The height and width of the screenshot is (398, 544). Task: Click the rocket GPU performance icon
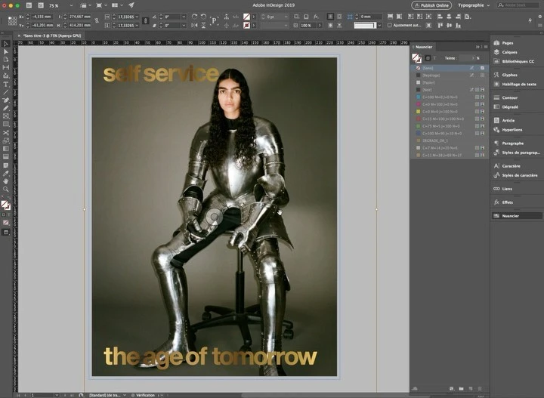[x=131, y=5]
